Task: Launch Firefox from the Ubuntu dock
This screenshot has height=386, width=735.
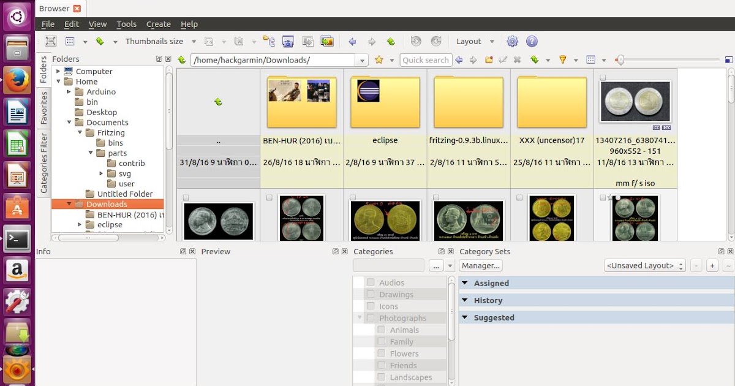Action: click(17, 80)
